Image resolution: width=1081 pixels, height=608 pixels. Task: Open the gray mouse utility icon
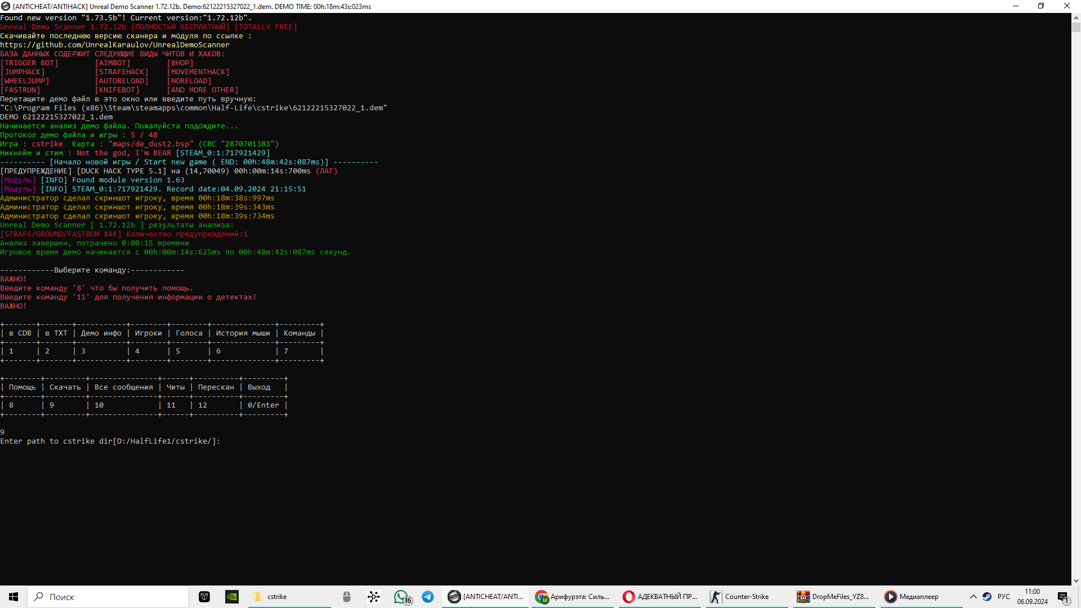point(347,597)
